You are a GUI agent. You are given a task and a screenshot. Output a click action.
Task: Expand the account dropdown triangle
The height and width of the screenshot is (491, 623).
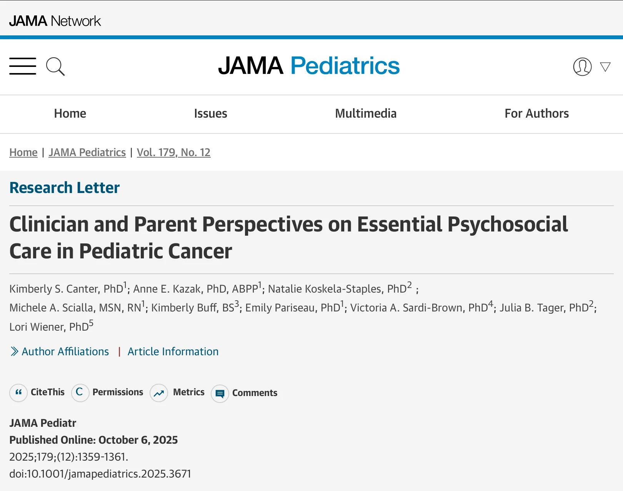[x=605, y=67]
